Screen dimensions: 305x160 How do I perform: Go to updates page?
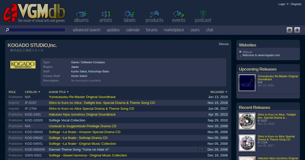click(113, 30)
